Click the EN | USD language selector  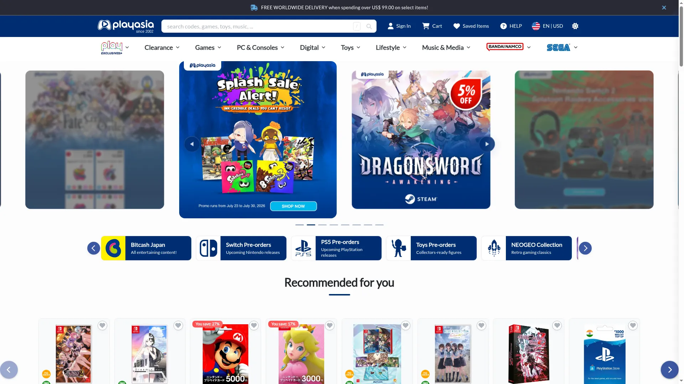553,26
